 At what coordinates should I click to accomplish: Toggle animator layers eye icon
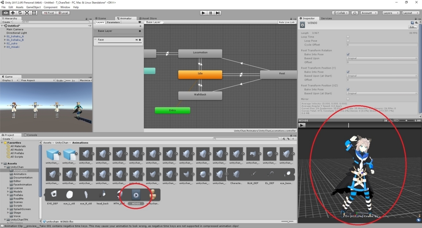139,22
